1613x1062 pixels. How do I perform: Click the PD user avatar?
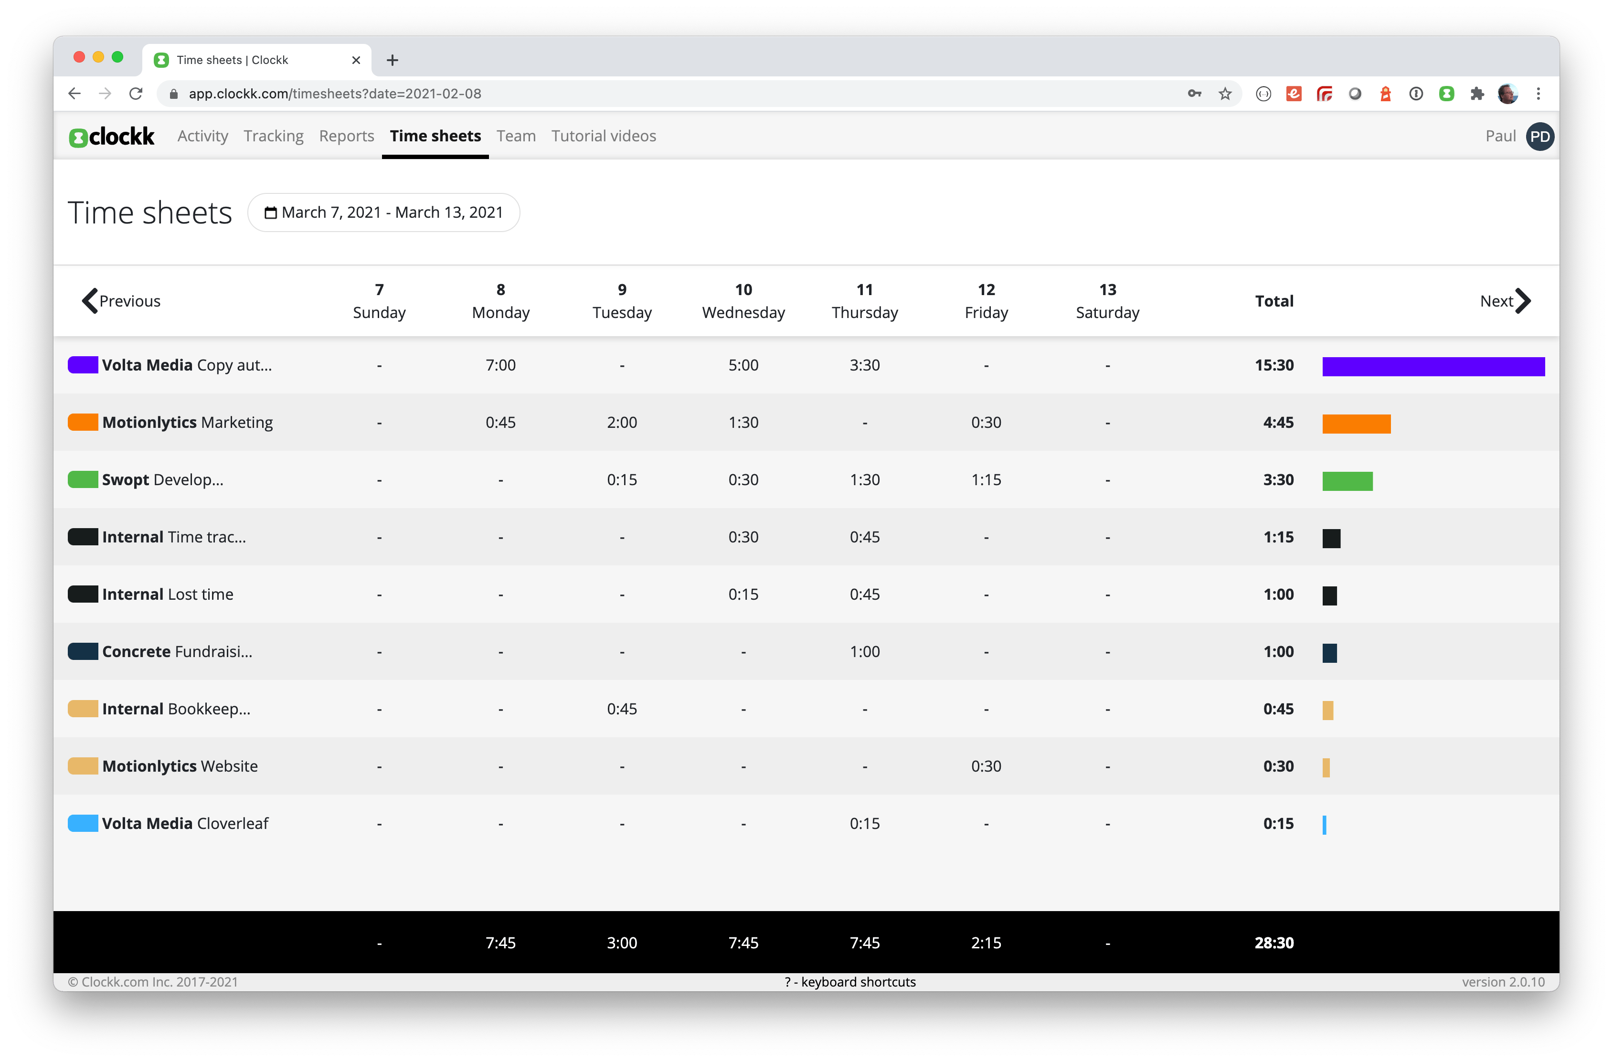pyautogui.click(x=1540, y=136)
